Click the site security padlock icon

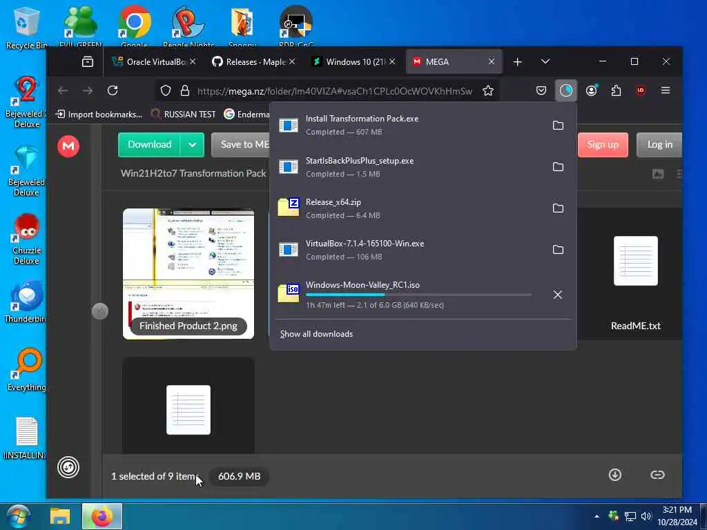[x=185, y=90]
